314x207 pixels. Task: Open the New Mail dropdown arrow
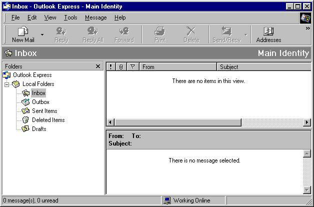pyautogui.click(x=42, y=34)
